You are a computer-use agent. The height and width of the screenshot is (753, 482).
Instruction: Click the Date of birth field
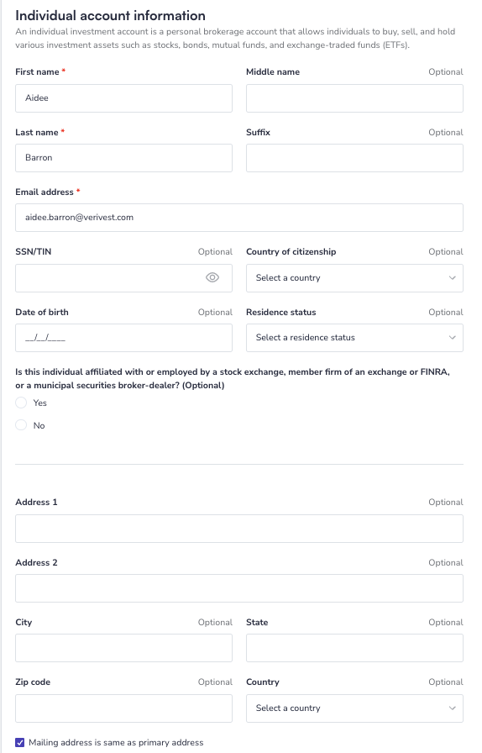[124, 338]
